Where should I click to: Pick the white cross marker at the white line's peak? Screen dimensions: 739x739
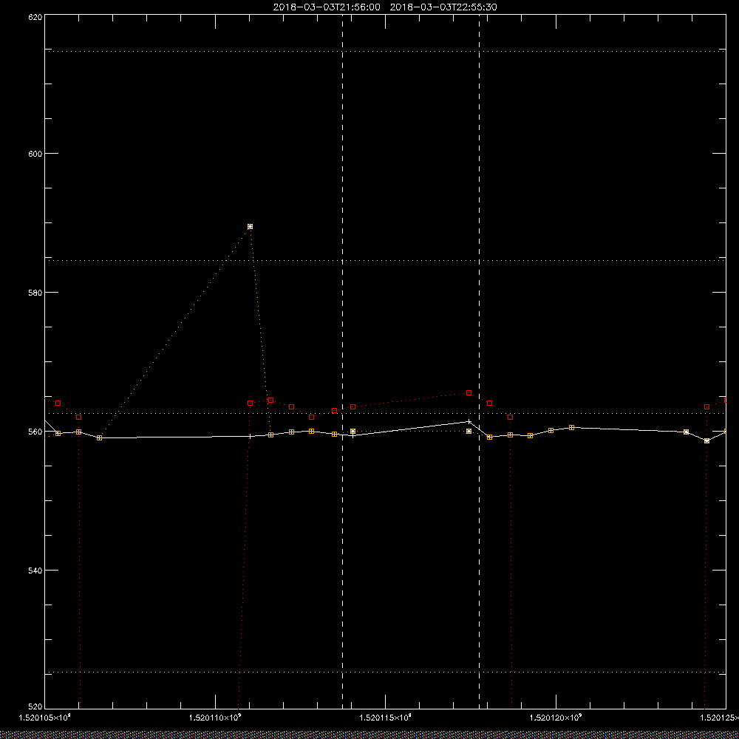pyautogui.click(x=469, y=421)
